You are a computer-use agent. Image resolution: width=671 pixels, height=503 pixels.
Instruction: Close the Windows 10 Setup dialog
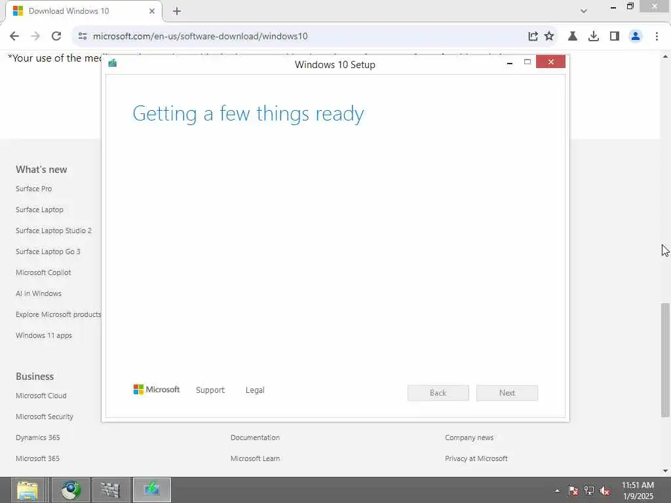point(550,62)
